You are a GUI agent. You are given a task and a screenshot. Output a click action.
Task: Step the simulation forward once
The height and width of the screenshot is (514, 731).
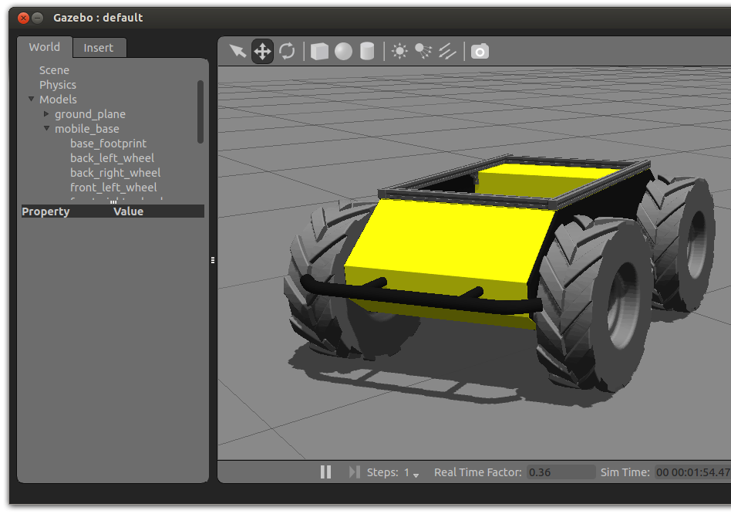tap(354, 472)
